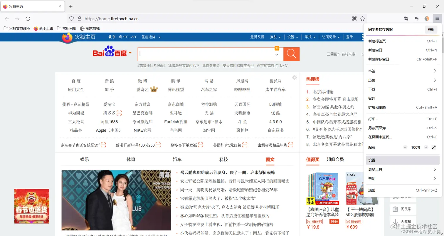Click the 火狐主页 Firefox logo banner
444x236 pixels.
pyautogui.click(x=79, y=37)
